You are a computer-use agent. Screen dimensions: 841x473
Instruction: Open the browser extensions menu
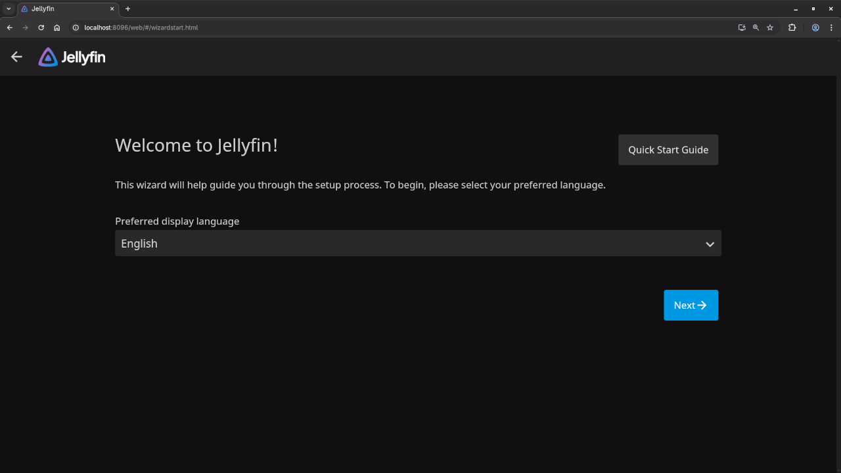coord(792,28)
